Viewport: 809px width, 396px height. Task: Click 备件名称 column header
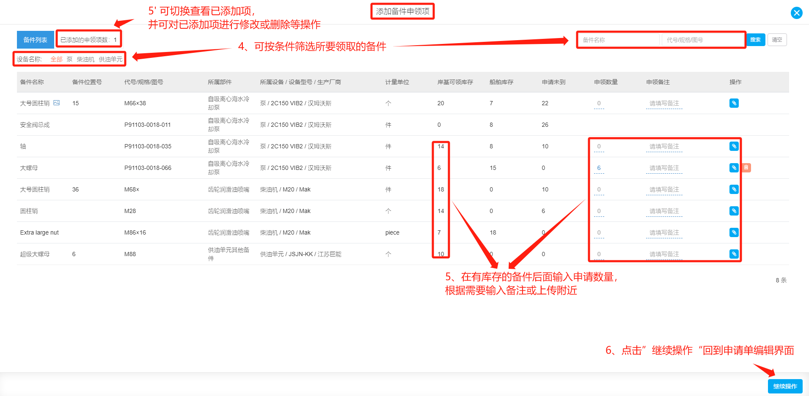point(32,82)
